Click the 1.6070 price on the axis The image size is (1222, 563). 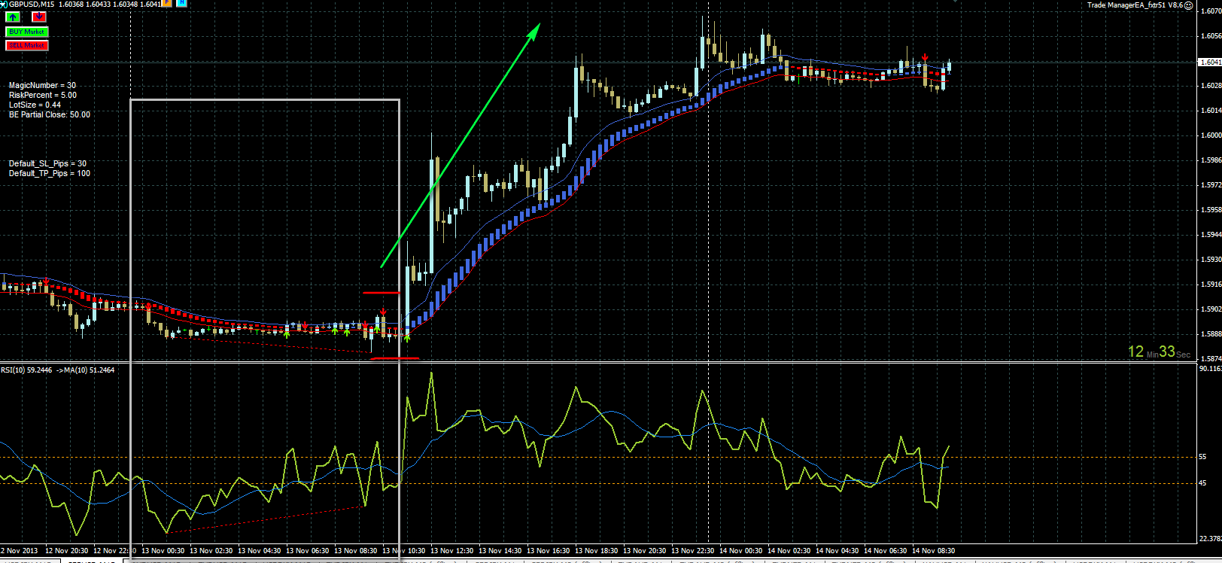(1211, 11)
